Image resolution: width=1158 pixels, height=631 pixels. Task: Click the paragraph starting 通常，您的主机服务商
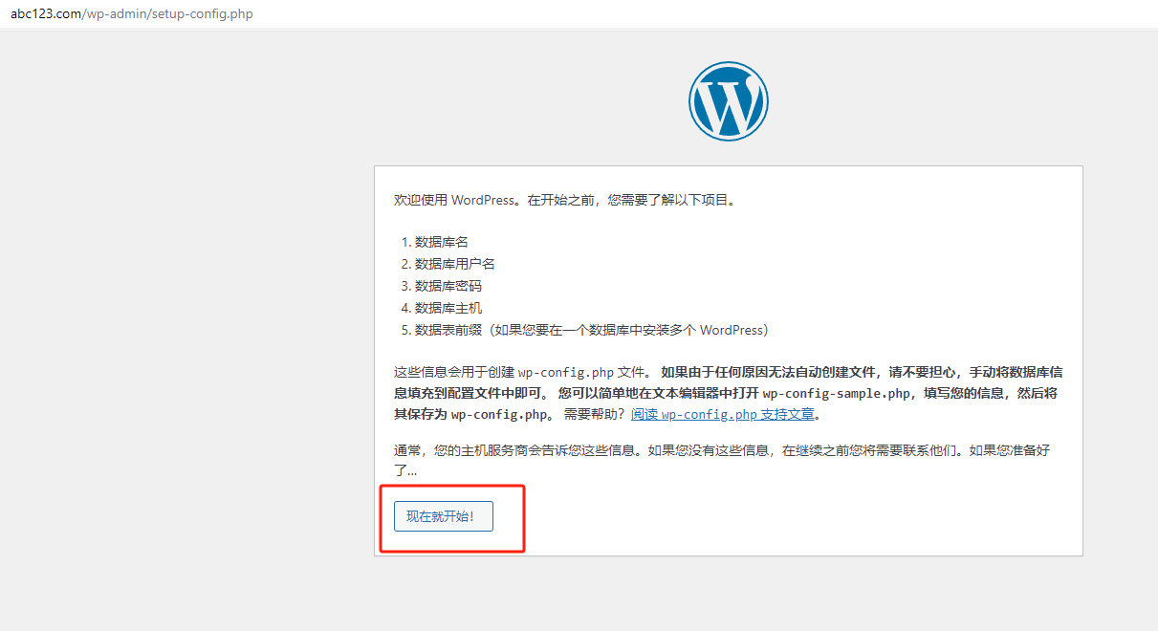[x=722, y=460]
